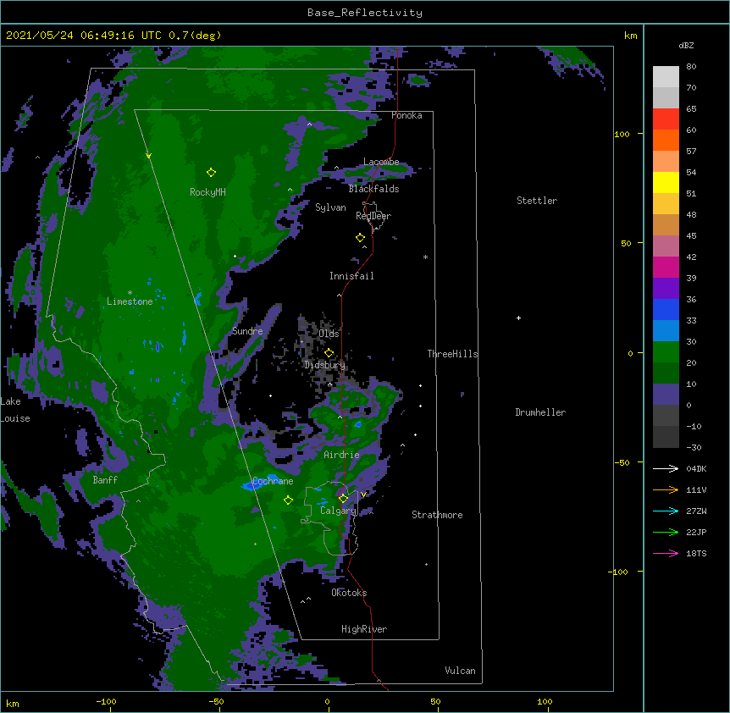Click the Calgary city label
This screenshot has width=730, height=713.
(x=338, y=511)
